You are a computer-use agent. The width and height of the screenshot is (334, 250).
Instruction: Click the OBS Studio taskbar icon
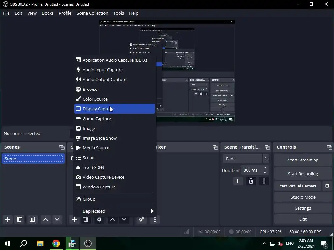88,243
